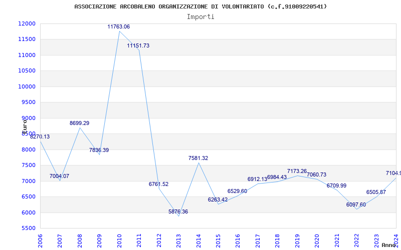Select the 7173.26 data label
This screenshot has height=250, width=401.
tap(297, 171)
